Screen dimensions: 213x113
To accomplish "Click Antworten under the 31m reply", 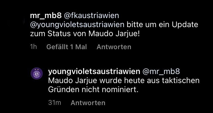I will pos(88,103).
